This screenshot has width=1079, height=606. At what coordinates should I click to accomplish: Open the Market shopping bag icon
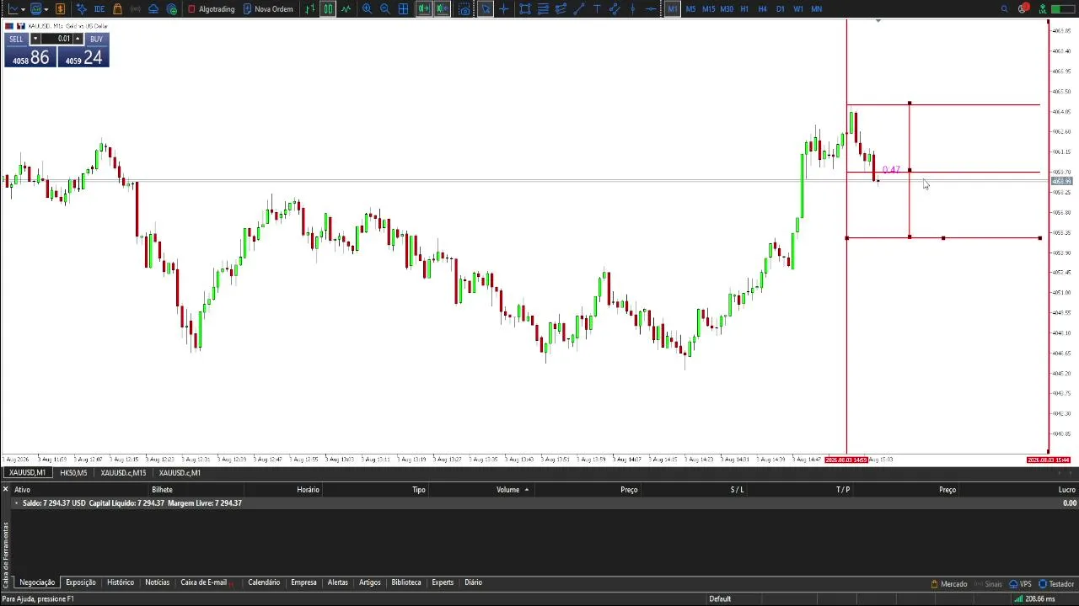tap(117, 8)
